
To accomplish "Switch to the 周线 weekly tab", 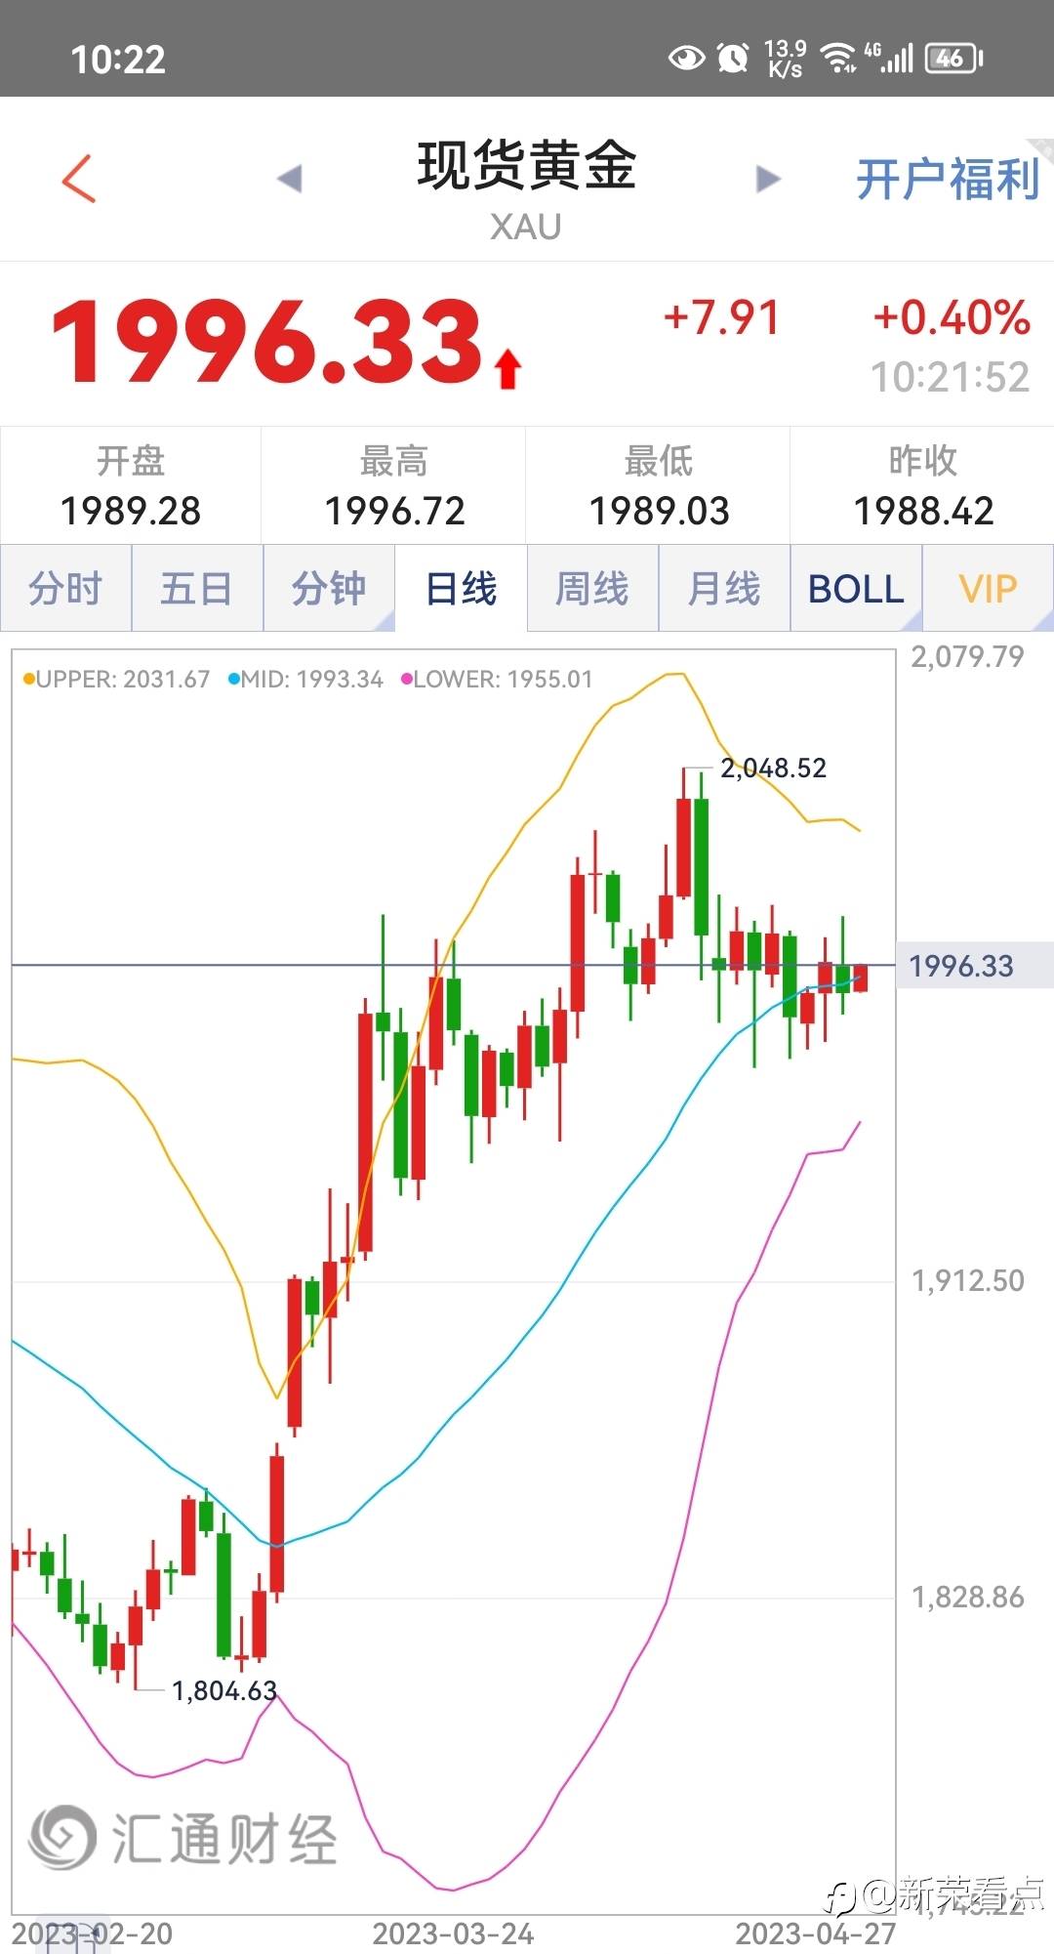I will click(592, 589).
